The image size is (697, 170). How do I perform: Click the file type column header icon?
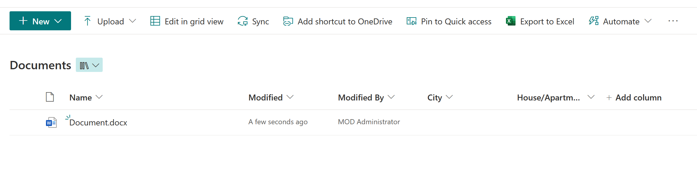point(50,97)
